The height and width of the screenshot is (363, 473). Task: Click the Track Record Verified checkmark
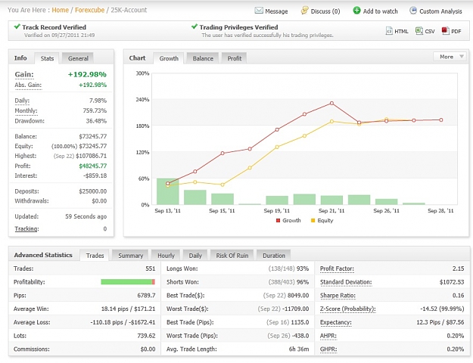(17, 26)
